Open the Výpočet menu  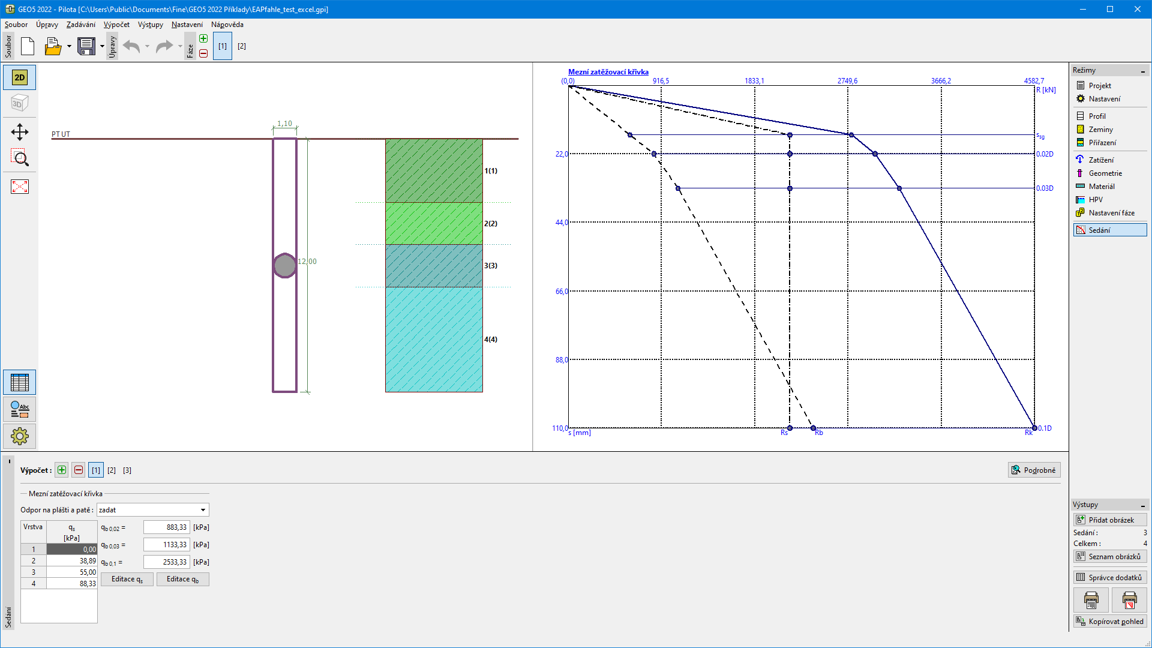(116, 25)
